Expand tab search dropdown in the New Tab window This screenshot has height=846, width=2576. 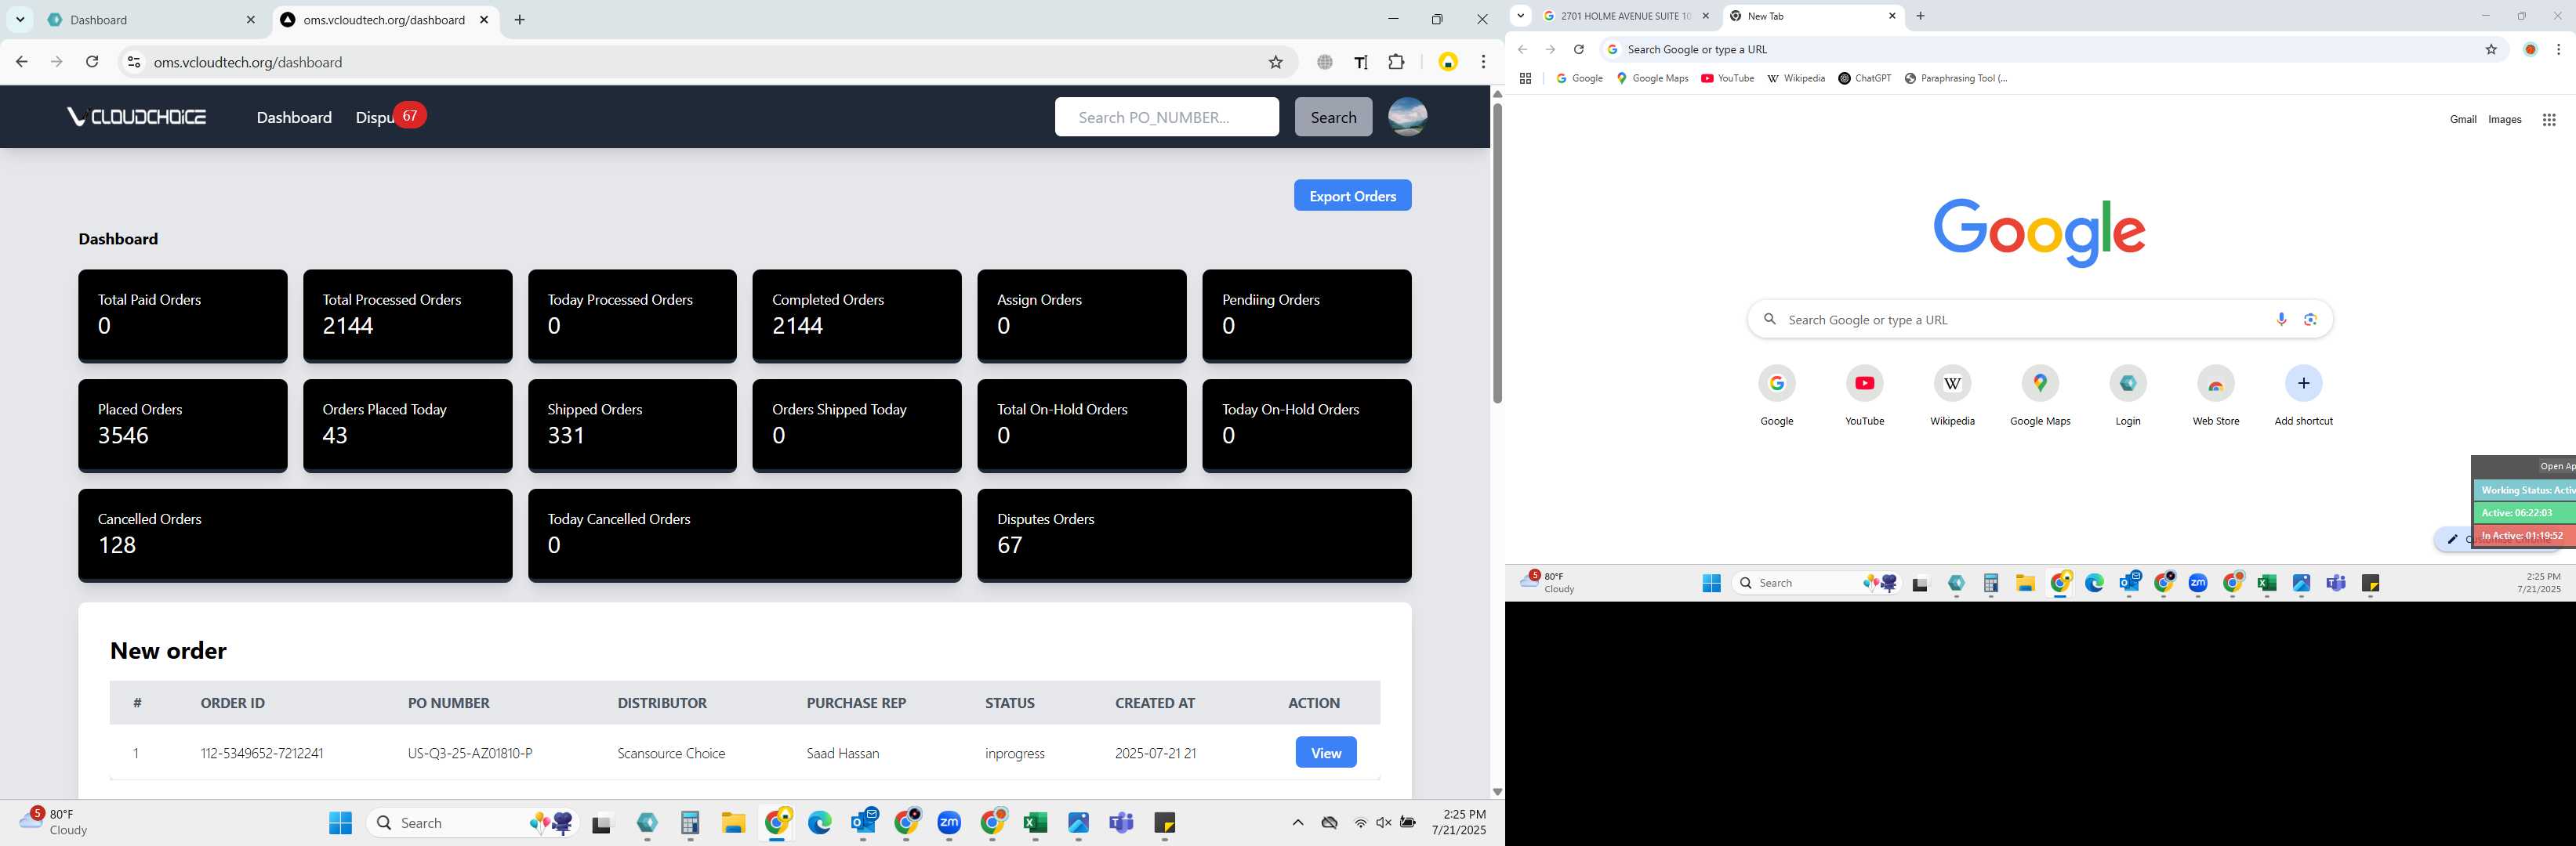(x=1520, y=15)
